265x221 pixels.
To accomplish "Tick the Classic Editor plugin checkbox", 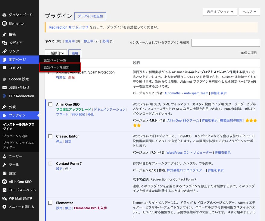I will [x=50, y=136].
